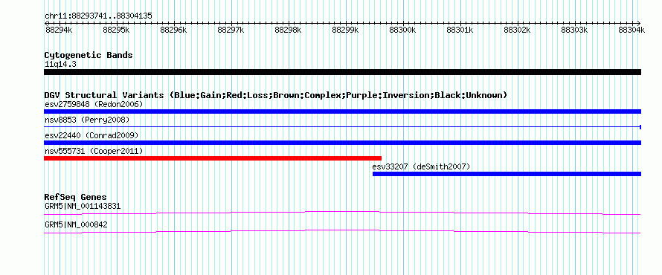Image resolution: width=662 pixels, height=275 pixels.
Task: Select the DGV Structural Variants track heading
Action: 276,95
